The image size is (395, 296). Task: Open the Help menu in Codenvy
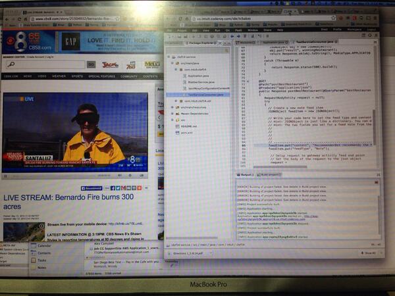coord(280,30)
